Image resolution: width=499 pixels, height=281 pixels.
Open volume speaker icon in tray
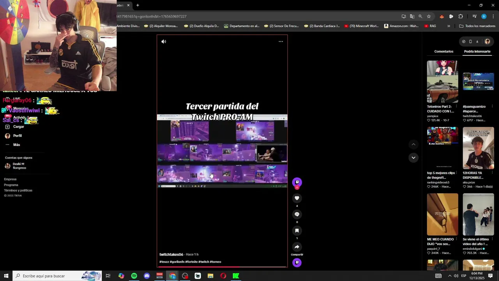pyautogui.click(x=456, y=276)
